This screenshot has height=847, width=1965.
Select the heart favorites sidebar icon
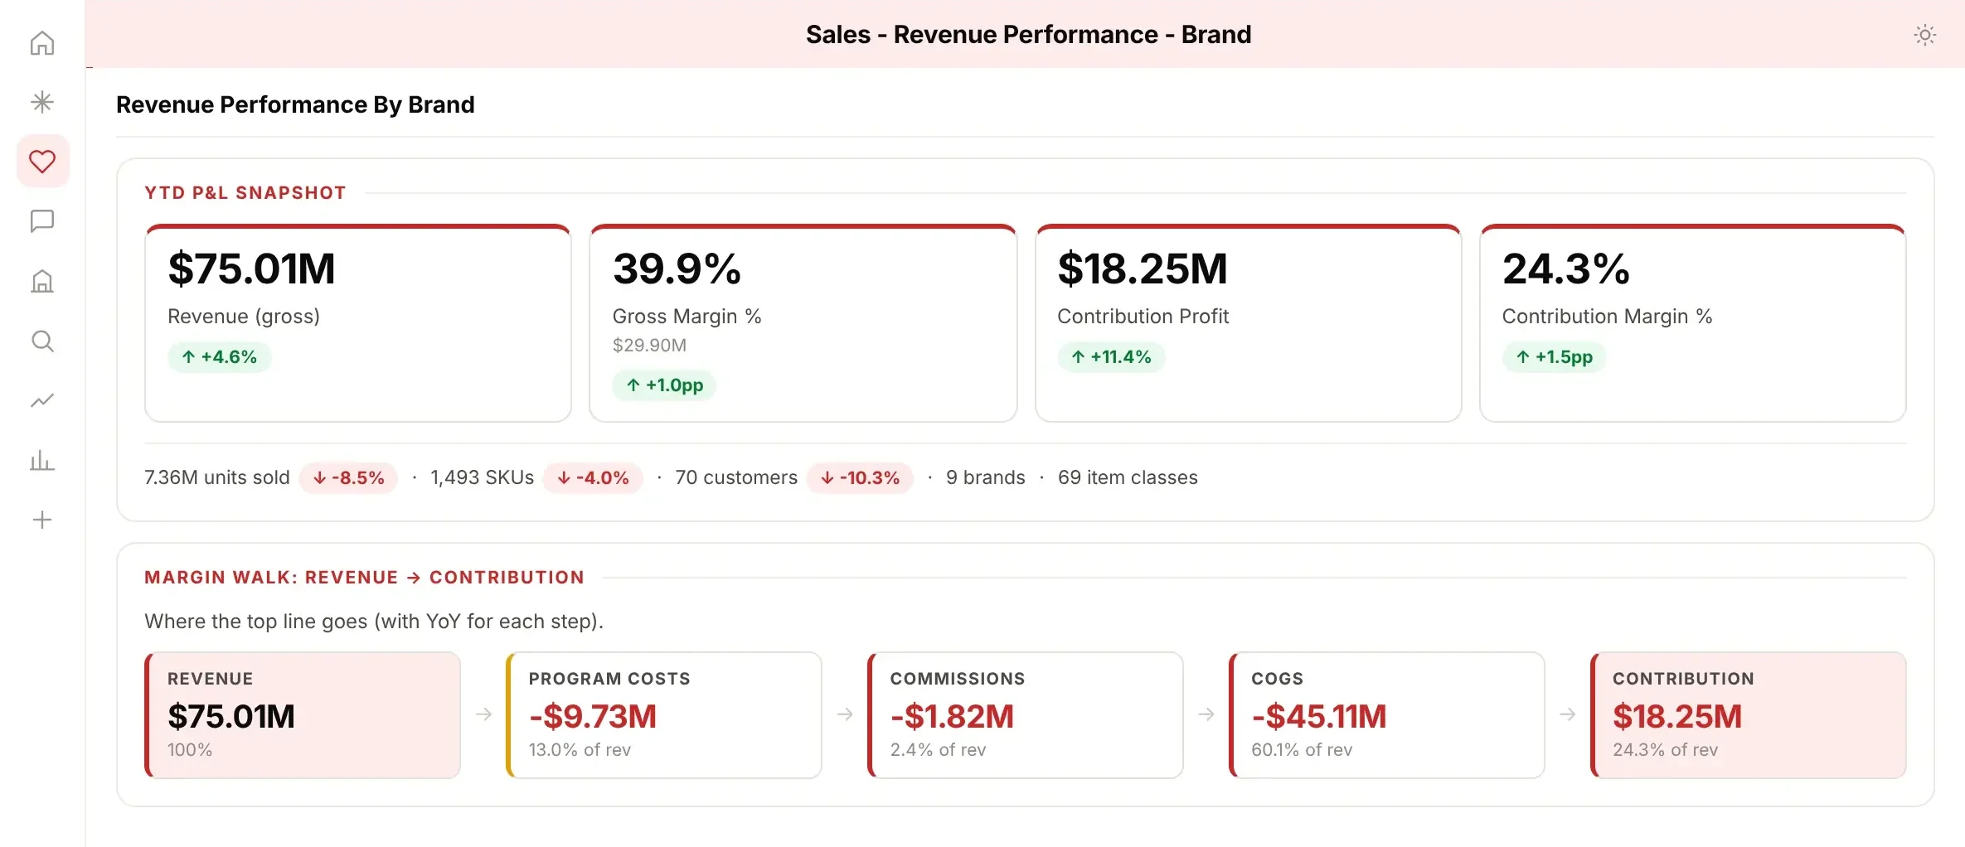[42, 161]
